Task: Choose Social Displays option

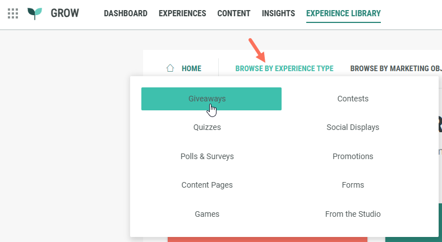Action: 353,127
